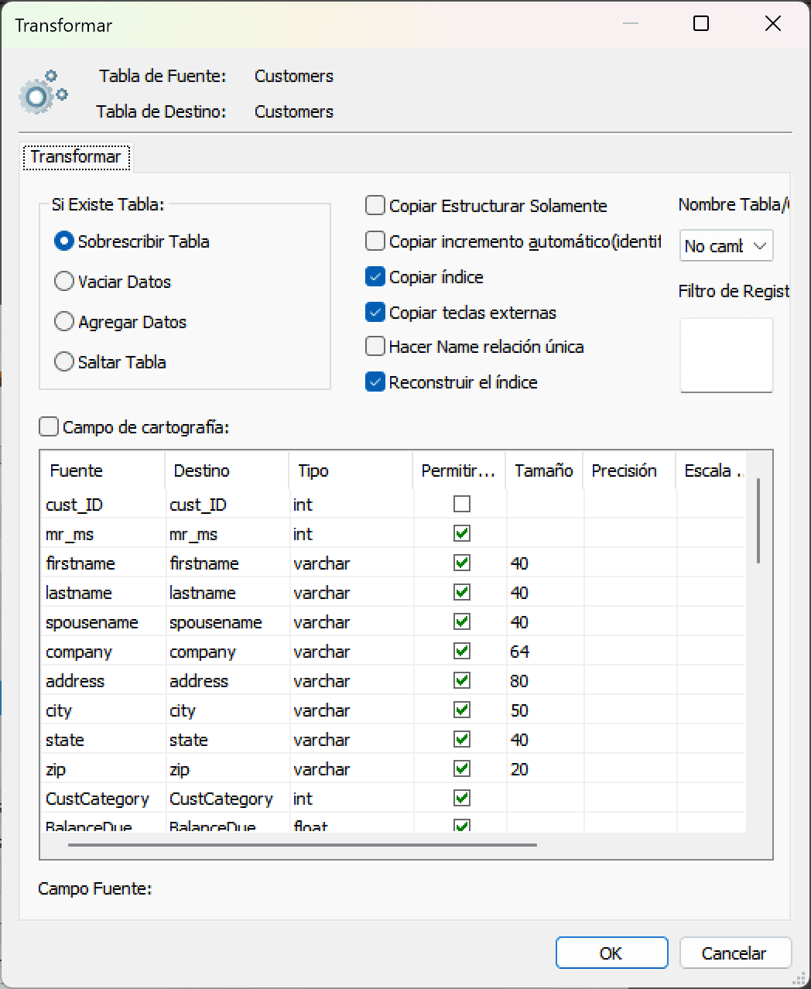Image resolution: width=811 pixels, height=989 pixels.
Task: Close the Transformar dialog window
Action: (x=772, y=24)
